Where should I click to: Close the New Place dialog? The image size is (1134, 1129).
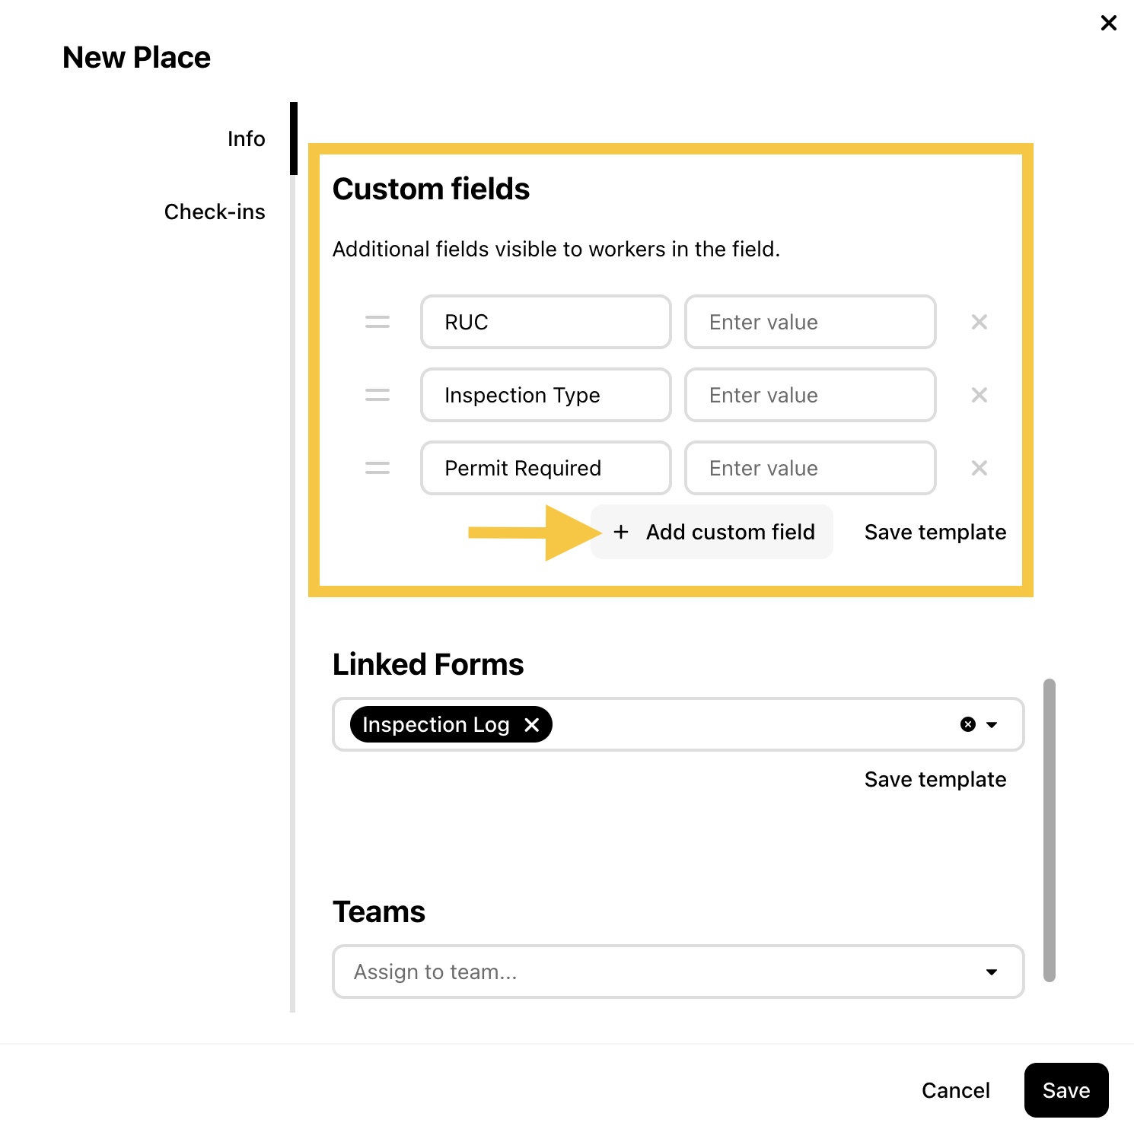(x=1109, y=23)
